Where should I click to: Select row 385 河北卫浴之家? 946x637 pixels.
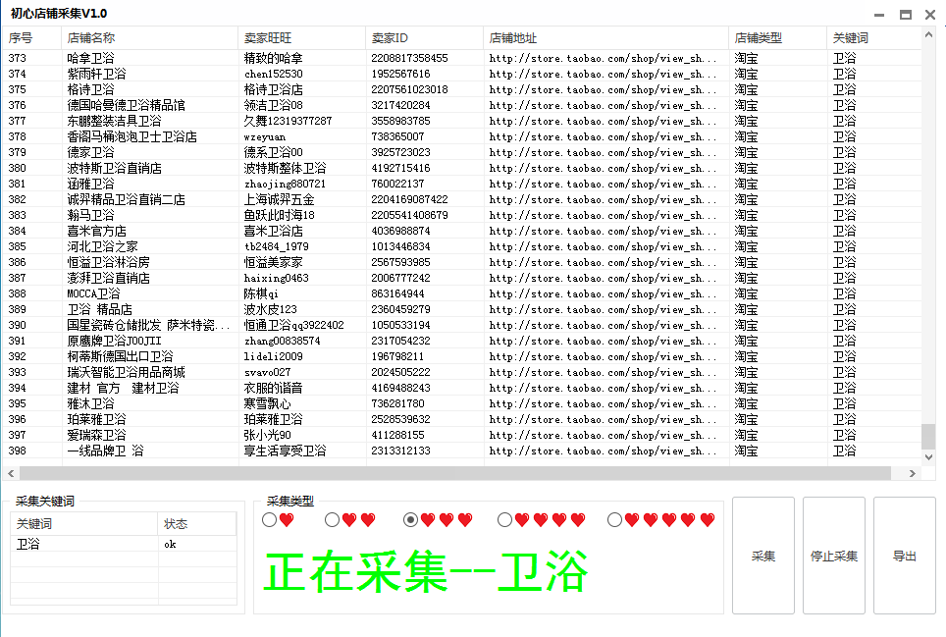pyautogui.click(x=103, y=246)
